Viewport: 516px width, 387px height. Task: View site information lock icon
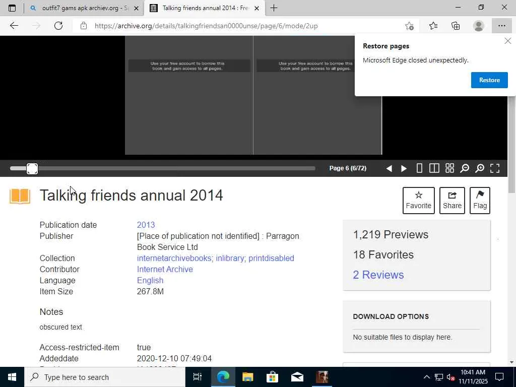point(84,26)
